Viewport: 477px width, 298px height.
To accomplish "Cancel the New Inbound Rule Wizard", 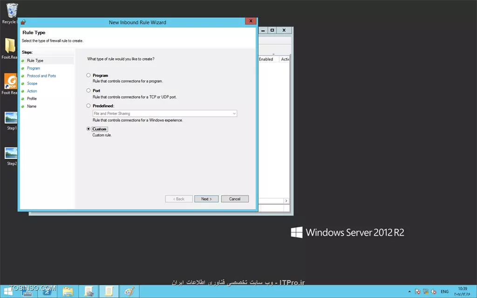I will 235,199.
